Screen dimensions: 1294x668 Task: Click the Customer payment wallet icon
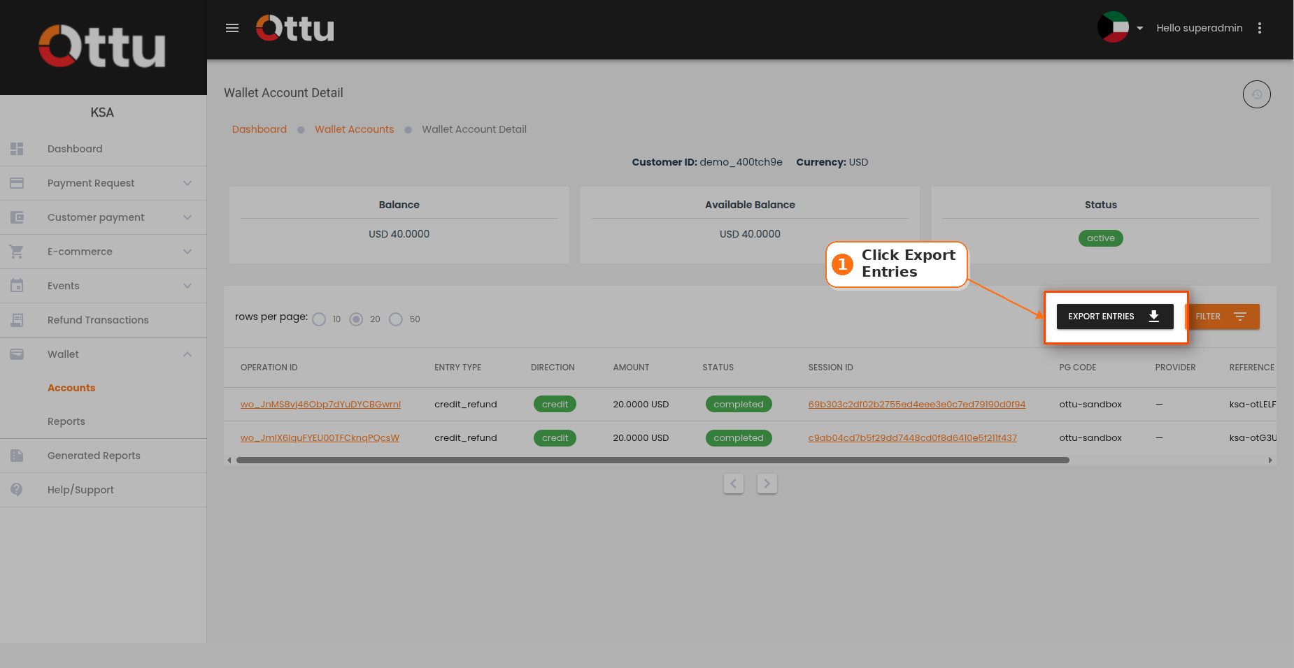coord(17,217)
